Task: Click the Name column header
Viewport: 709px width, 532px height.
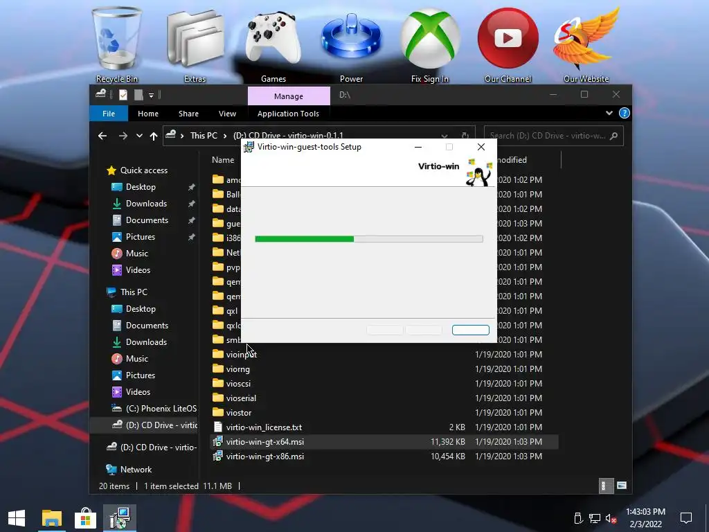Action: pos(223,160)
